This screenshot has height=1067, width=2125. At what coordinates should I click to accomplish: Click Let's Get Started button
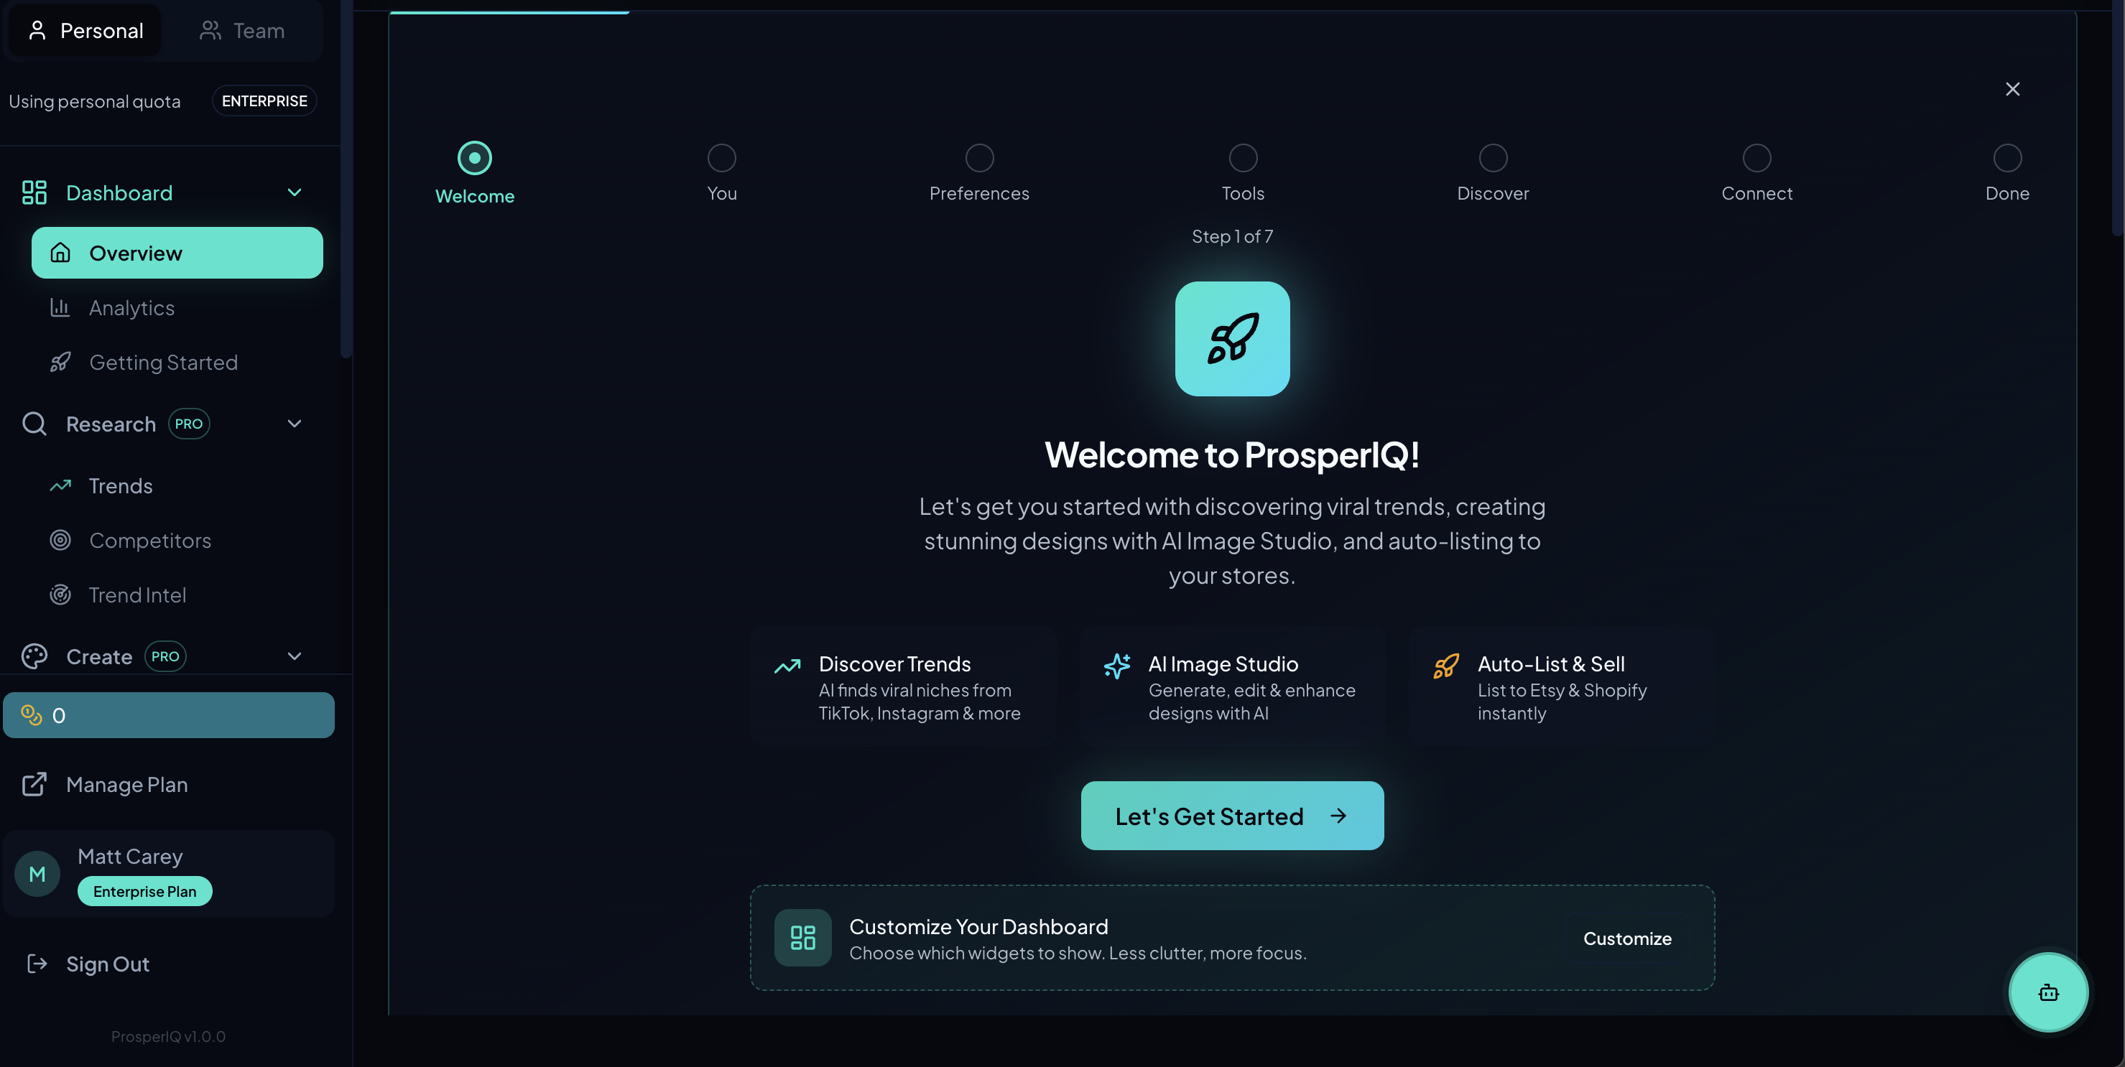click(1231, 816)
